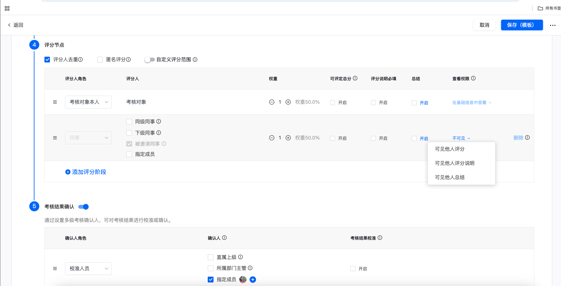Enable 评分说明必填 in 考核对象 row

[374, 103]
